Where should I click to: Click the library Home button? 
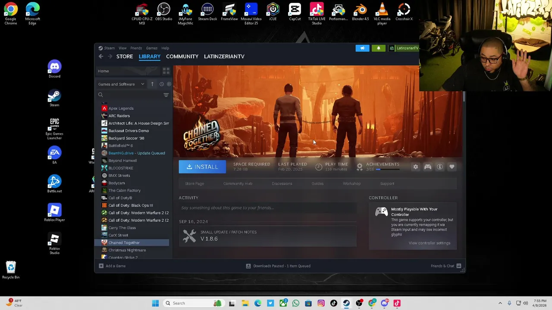tap(128, 71)
